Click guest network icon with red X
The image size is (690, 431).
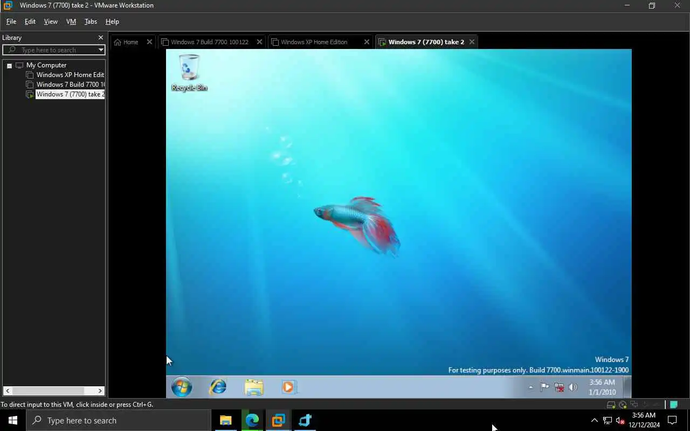pos(559,387)
